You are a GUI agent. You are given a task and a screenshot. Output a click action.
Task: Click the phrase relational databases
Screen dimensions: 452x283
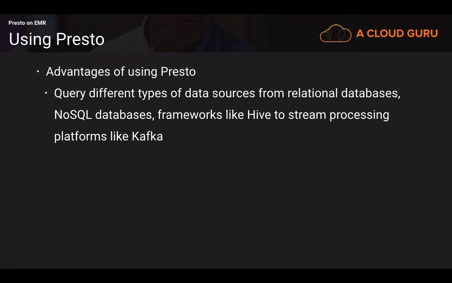[x=343, y=93]
